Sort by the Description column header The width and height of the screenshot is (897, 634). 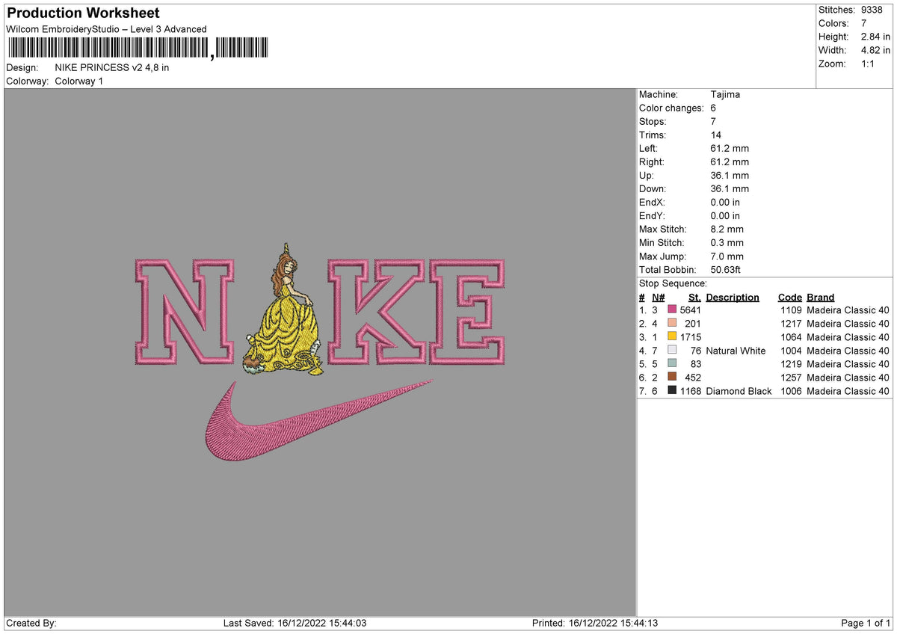[x=732, y=297]
